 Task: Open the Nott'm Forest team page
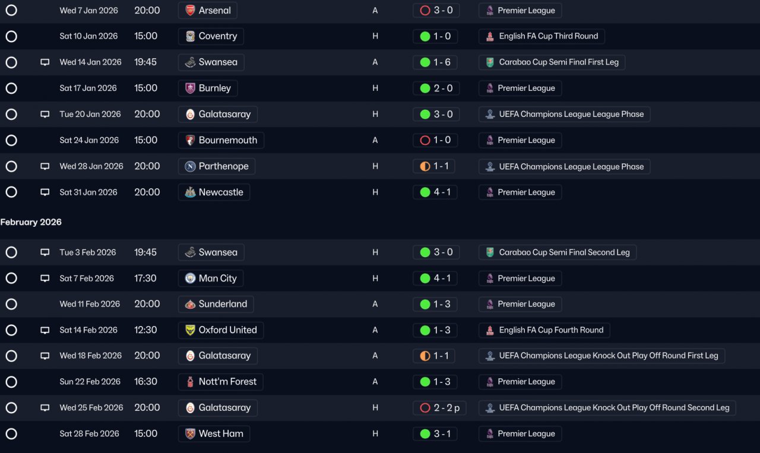pyautogui.click(x=220, y=382)
